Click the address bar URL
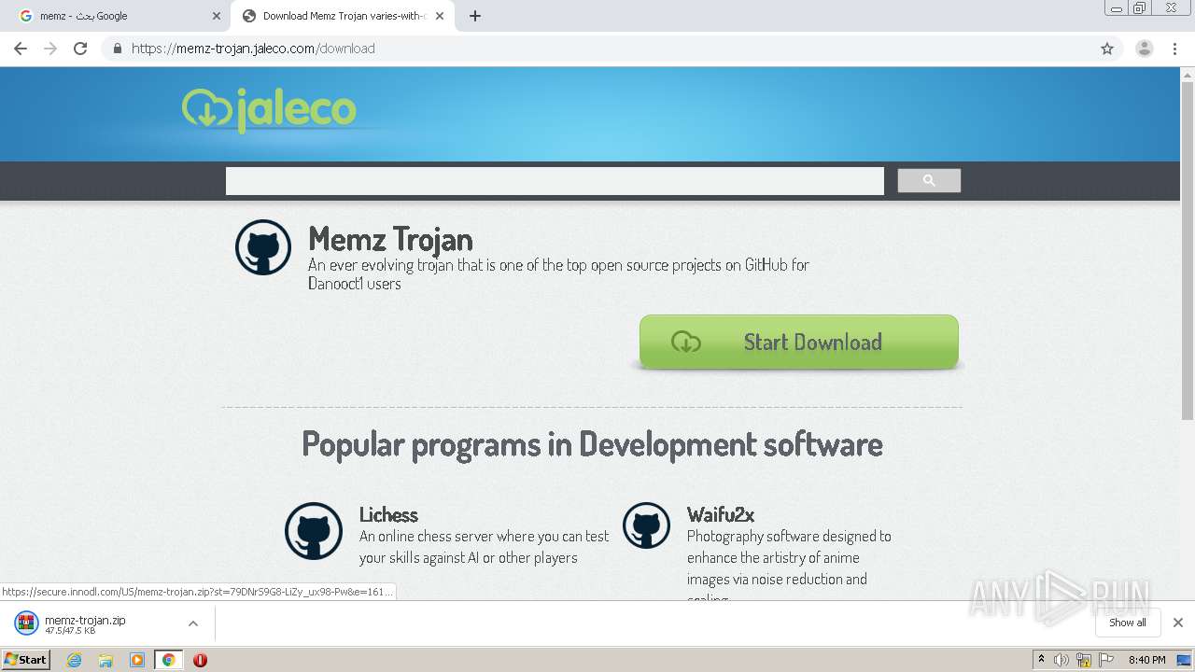The image size is (1195, 672). click(x=253, y=49)
